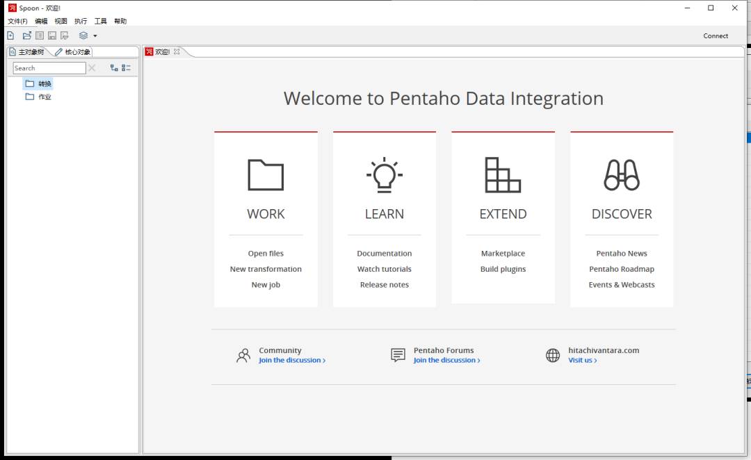Screen dimensions: 751x460
Task: Click the Connect button
Action: (716, 36)
